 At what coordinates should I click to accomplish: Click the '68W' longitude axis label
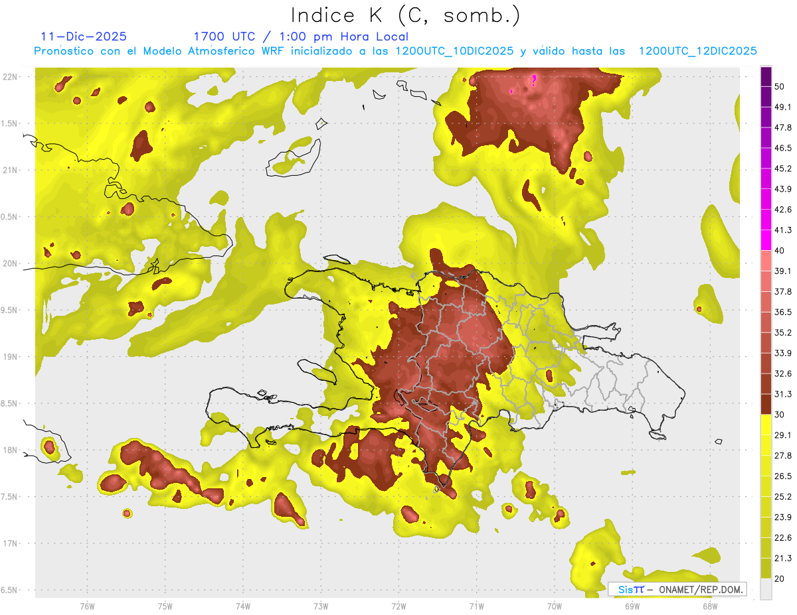click(710, 606)
